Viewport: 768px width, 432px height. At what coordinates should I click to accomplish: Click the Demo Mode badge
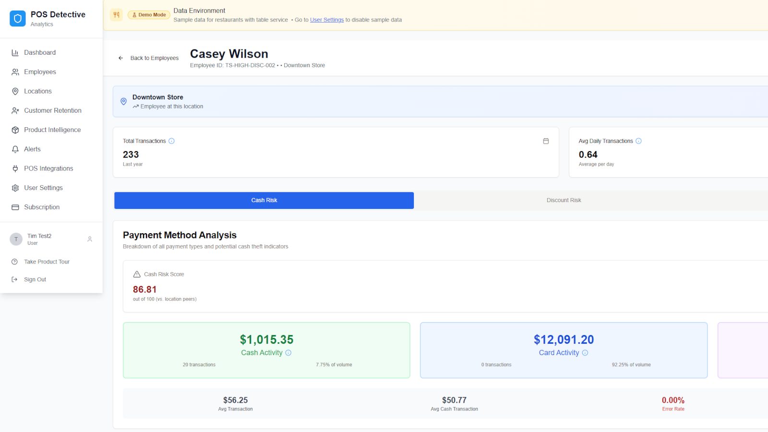[149, 15]
